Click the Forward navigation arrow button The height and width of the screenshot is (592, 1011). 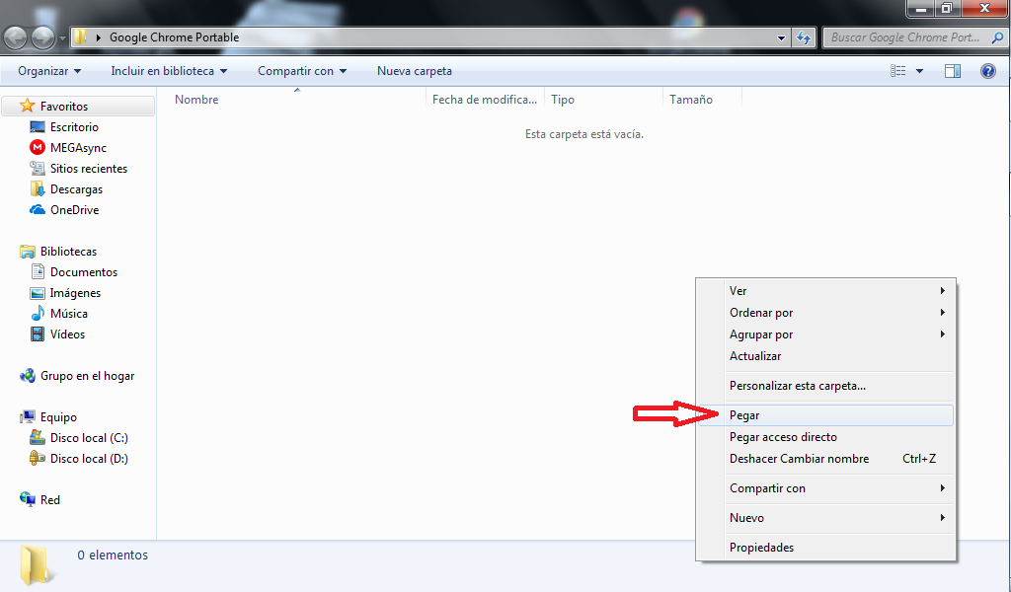coord(43,38)
